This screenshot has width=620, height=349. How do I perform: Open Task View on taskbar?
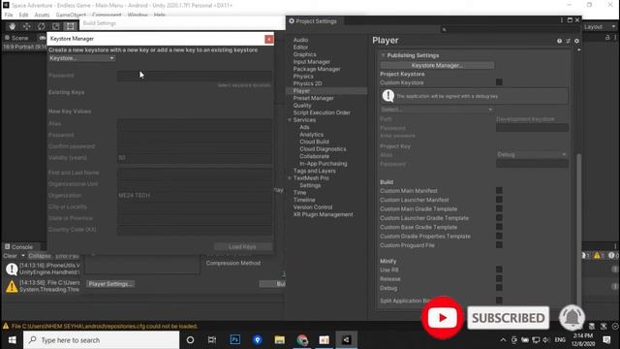click(212, 340)
